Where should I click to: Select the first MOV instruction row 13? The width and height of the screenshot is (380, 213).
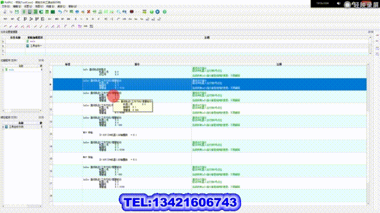point(210,134)
